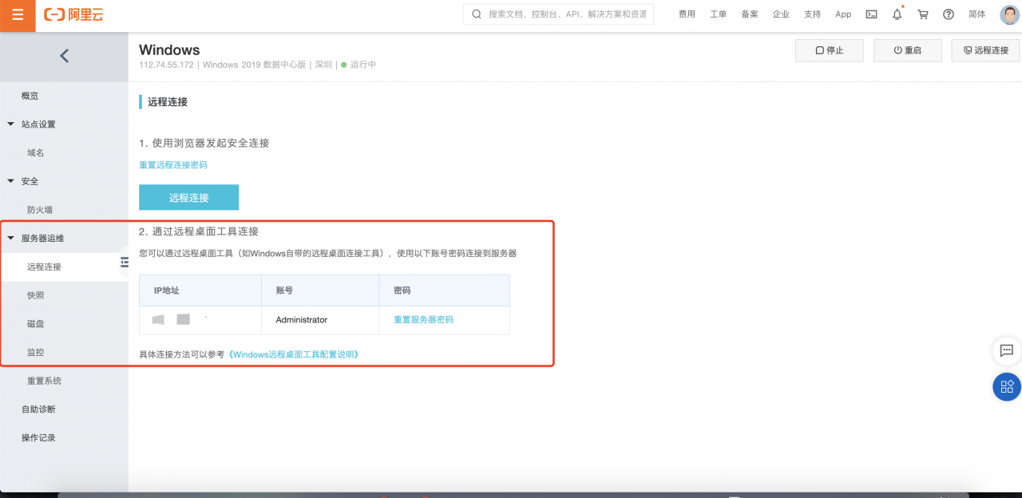Viewport: 1022px width, 498px height.
Task: Open the widget grid icon bottom right
Action: 1005,386
